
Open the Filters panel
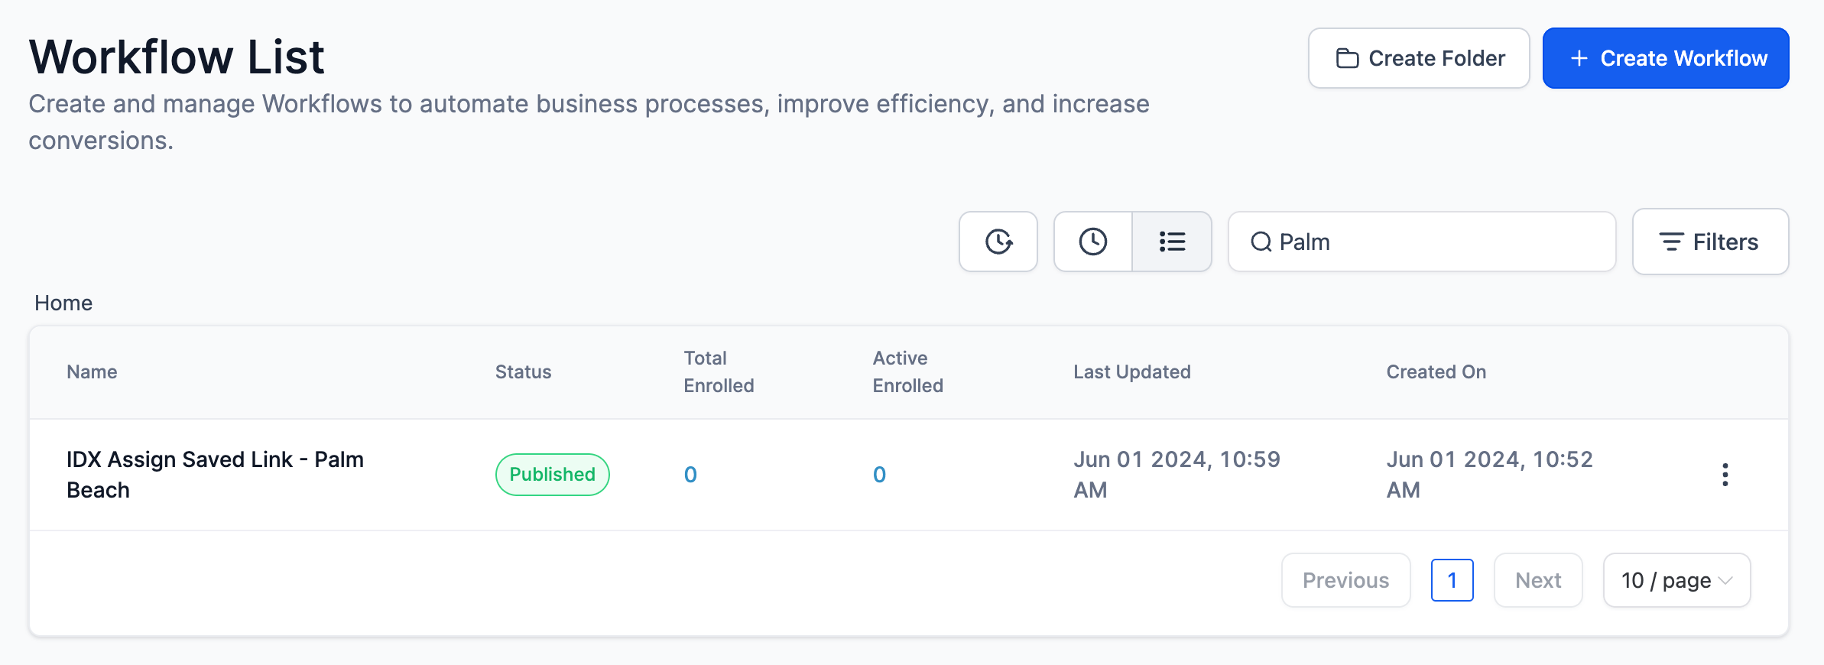[1709, 242]
